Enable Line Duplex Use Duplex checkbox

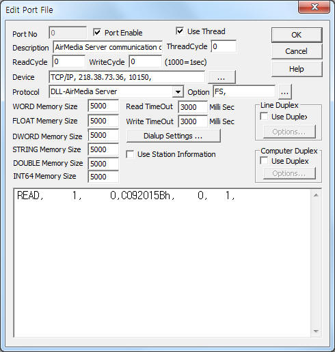pos(264,117)
